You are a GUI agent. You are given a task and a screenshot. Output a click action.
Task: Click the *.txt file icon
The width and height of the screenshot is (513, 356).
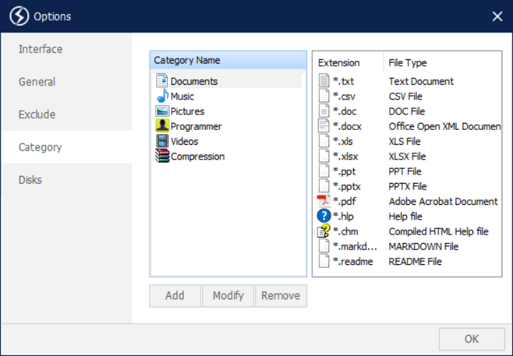[324, 81]
